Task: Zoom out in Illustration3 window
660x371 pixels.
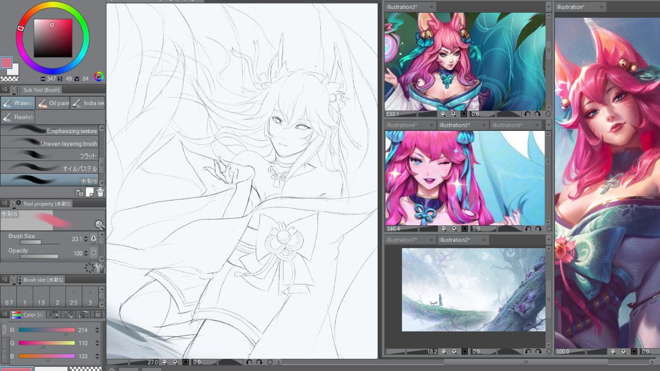Action: pyautogui.click(x=443, y=114)
